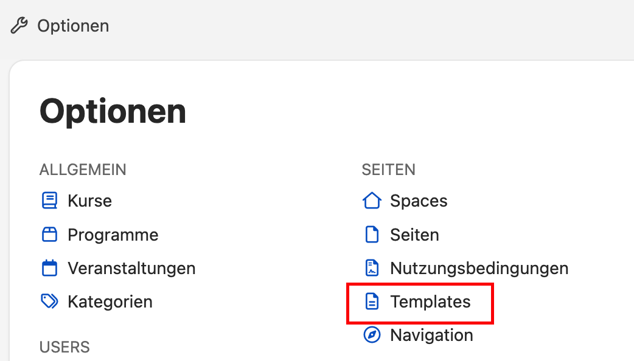Click the Veranstaltungen calendar icon

point(49,268)
